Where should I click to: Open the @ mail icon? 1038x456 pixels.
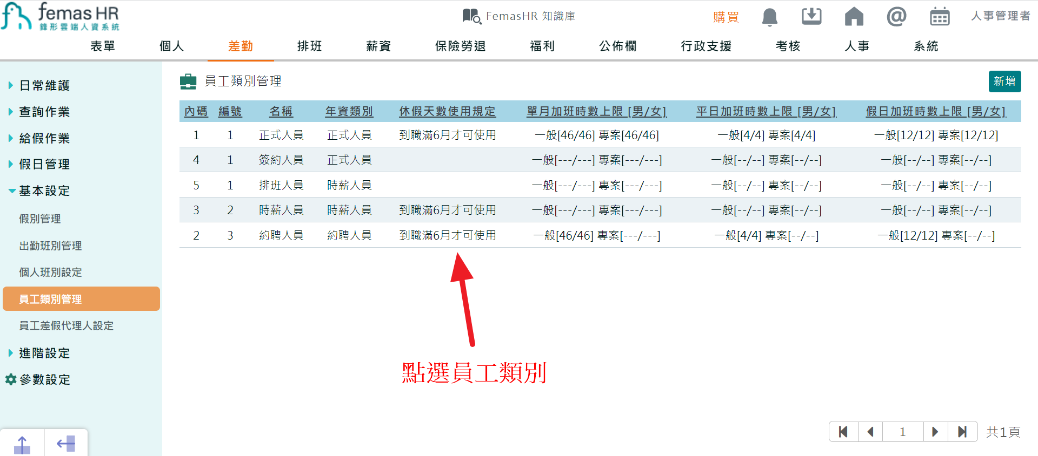point(896,16)
